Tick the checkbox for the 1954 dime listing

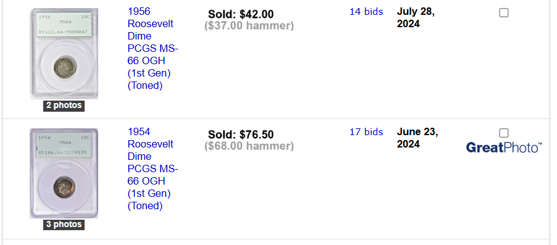pyautogui.click(x=504, y=133)
